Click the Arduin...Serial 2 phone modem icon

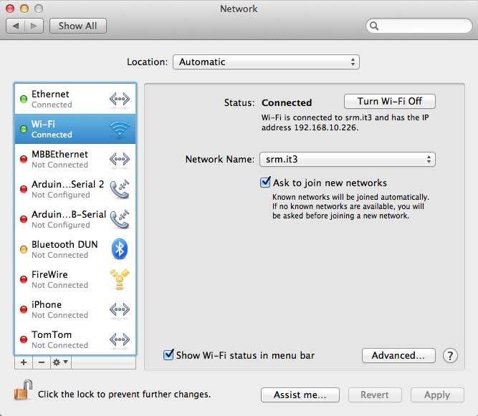click(120, 189)
